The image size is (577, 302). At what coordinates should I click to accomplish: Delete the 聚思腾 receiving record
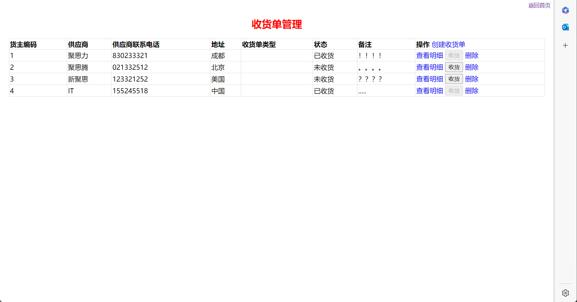tap(472, 67)
